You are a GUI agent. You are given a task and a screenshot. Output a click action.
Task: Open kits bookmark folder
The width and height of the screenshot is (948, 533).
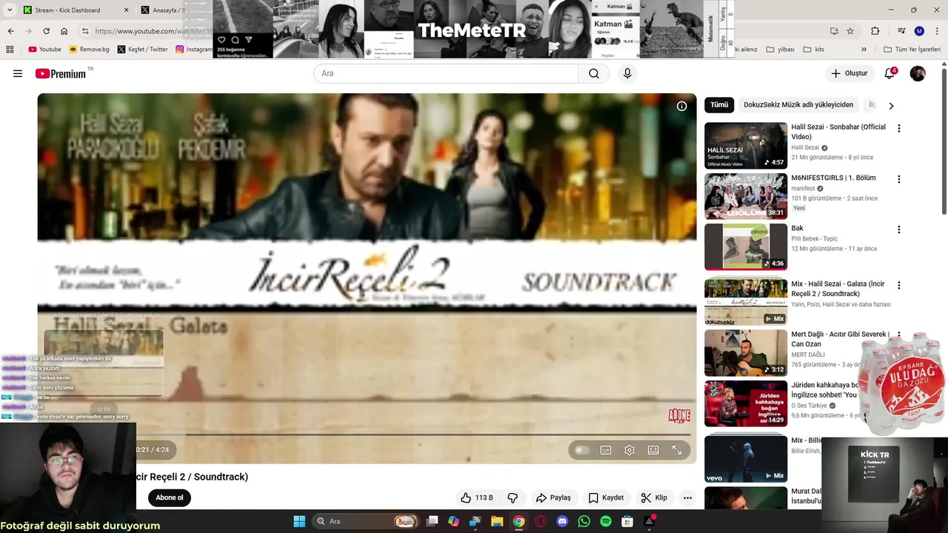[x=814, y=50]
